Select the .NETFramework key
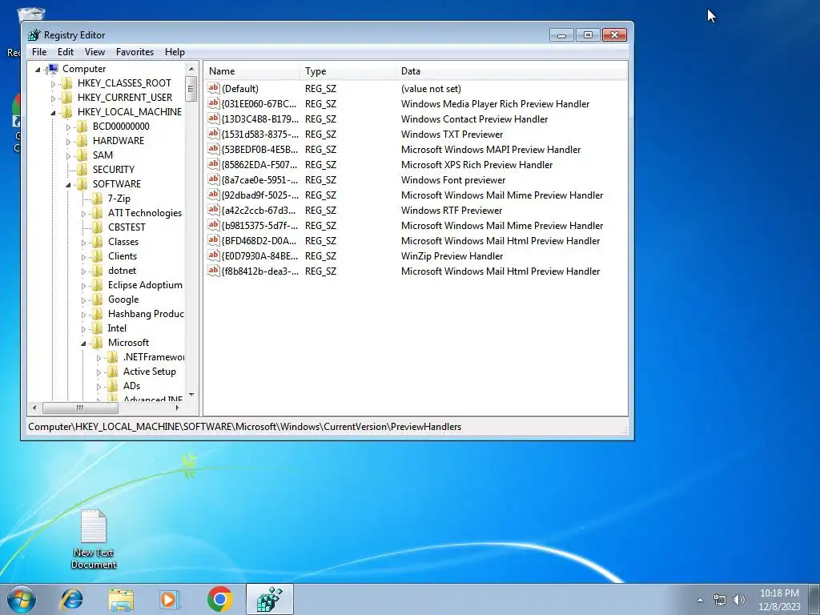820x615 pixels. [154, 357]
